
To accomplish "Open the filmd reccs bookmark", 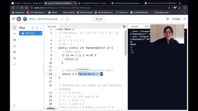I will coord(122,12).
